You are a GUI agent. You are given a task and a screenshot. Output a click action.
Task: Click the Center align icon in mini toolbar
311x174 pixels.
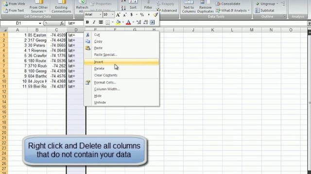click(101, 22)
